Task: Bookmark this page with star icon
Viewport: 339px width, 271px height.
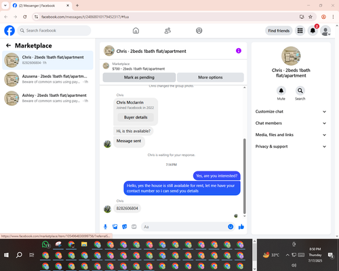Action: (311, 17)
